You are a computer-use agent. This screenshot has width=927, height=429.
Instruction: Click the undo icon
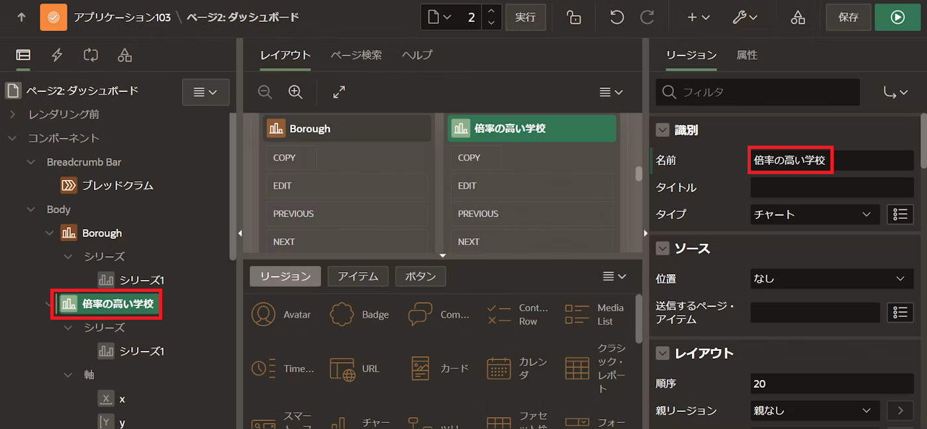pyautogui.click(x=617, y=17)
